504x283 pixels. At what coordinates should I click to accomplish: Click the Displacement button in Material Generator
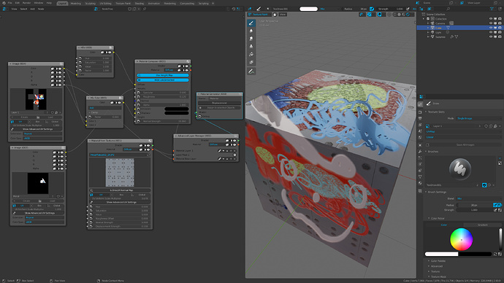[x=220, y=103]
